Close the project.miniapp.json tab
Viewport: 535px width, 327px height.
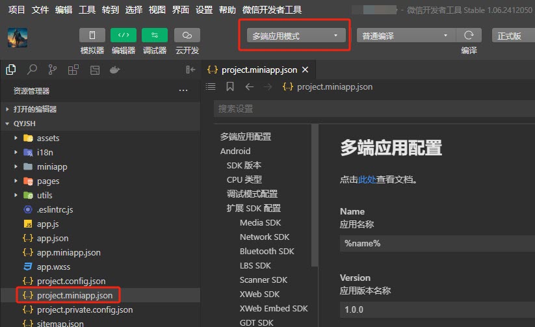click(x=305, y=70)
